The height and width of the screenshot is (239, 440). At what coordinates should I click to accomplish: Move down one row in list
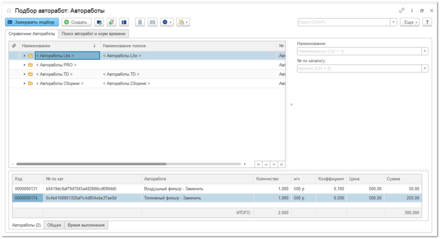click(x=274, y=164)
